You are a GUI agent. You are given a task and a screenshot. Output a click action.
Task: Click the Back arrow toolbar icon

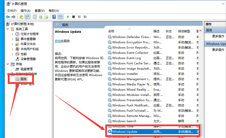tap(8, 17)
